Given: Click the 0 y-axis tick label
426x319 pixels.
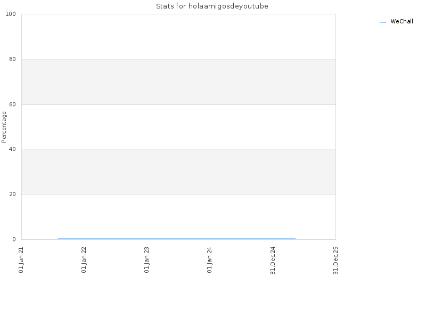Looking at the screenshot, I should [14, 240].
